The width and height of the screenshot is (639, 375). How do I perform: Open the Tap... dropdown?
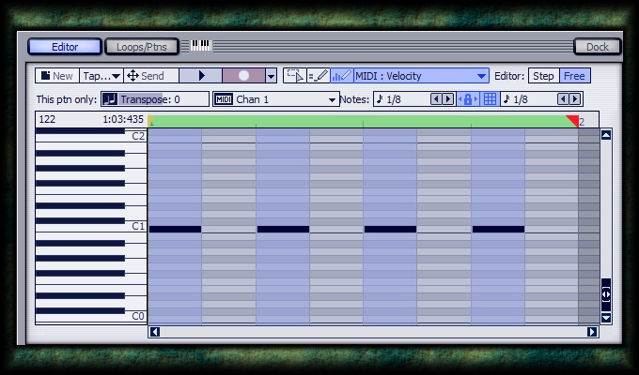(101, 76)
